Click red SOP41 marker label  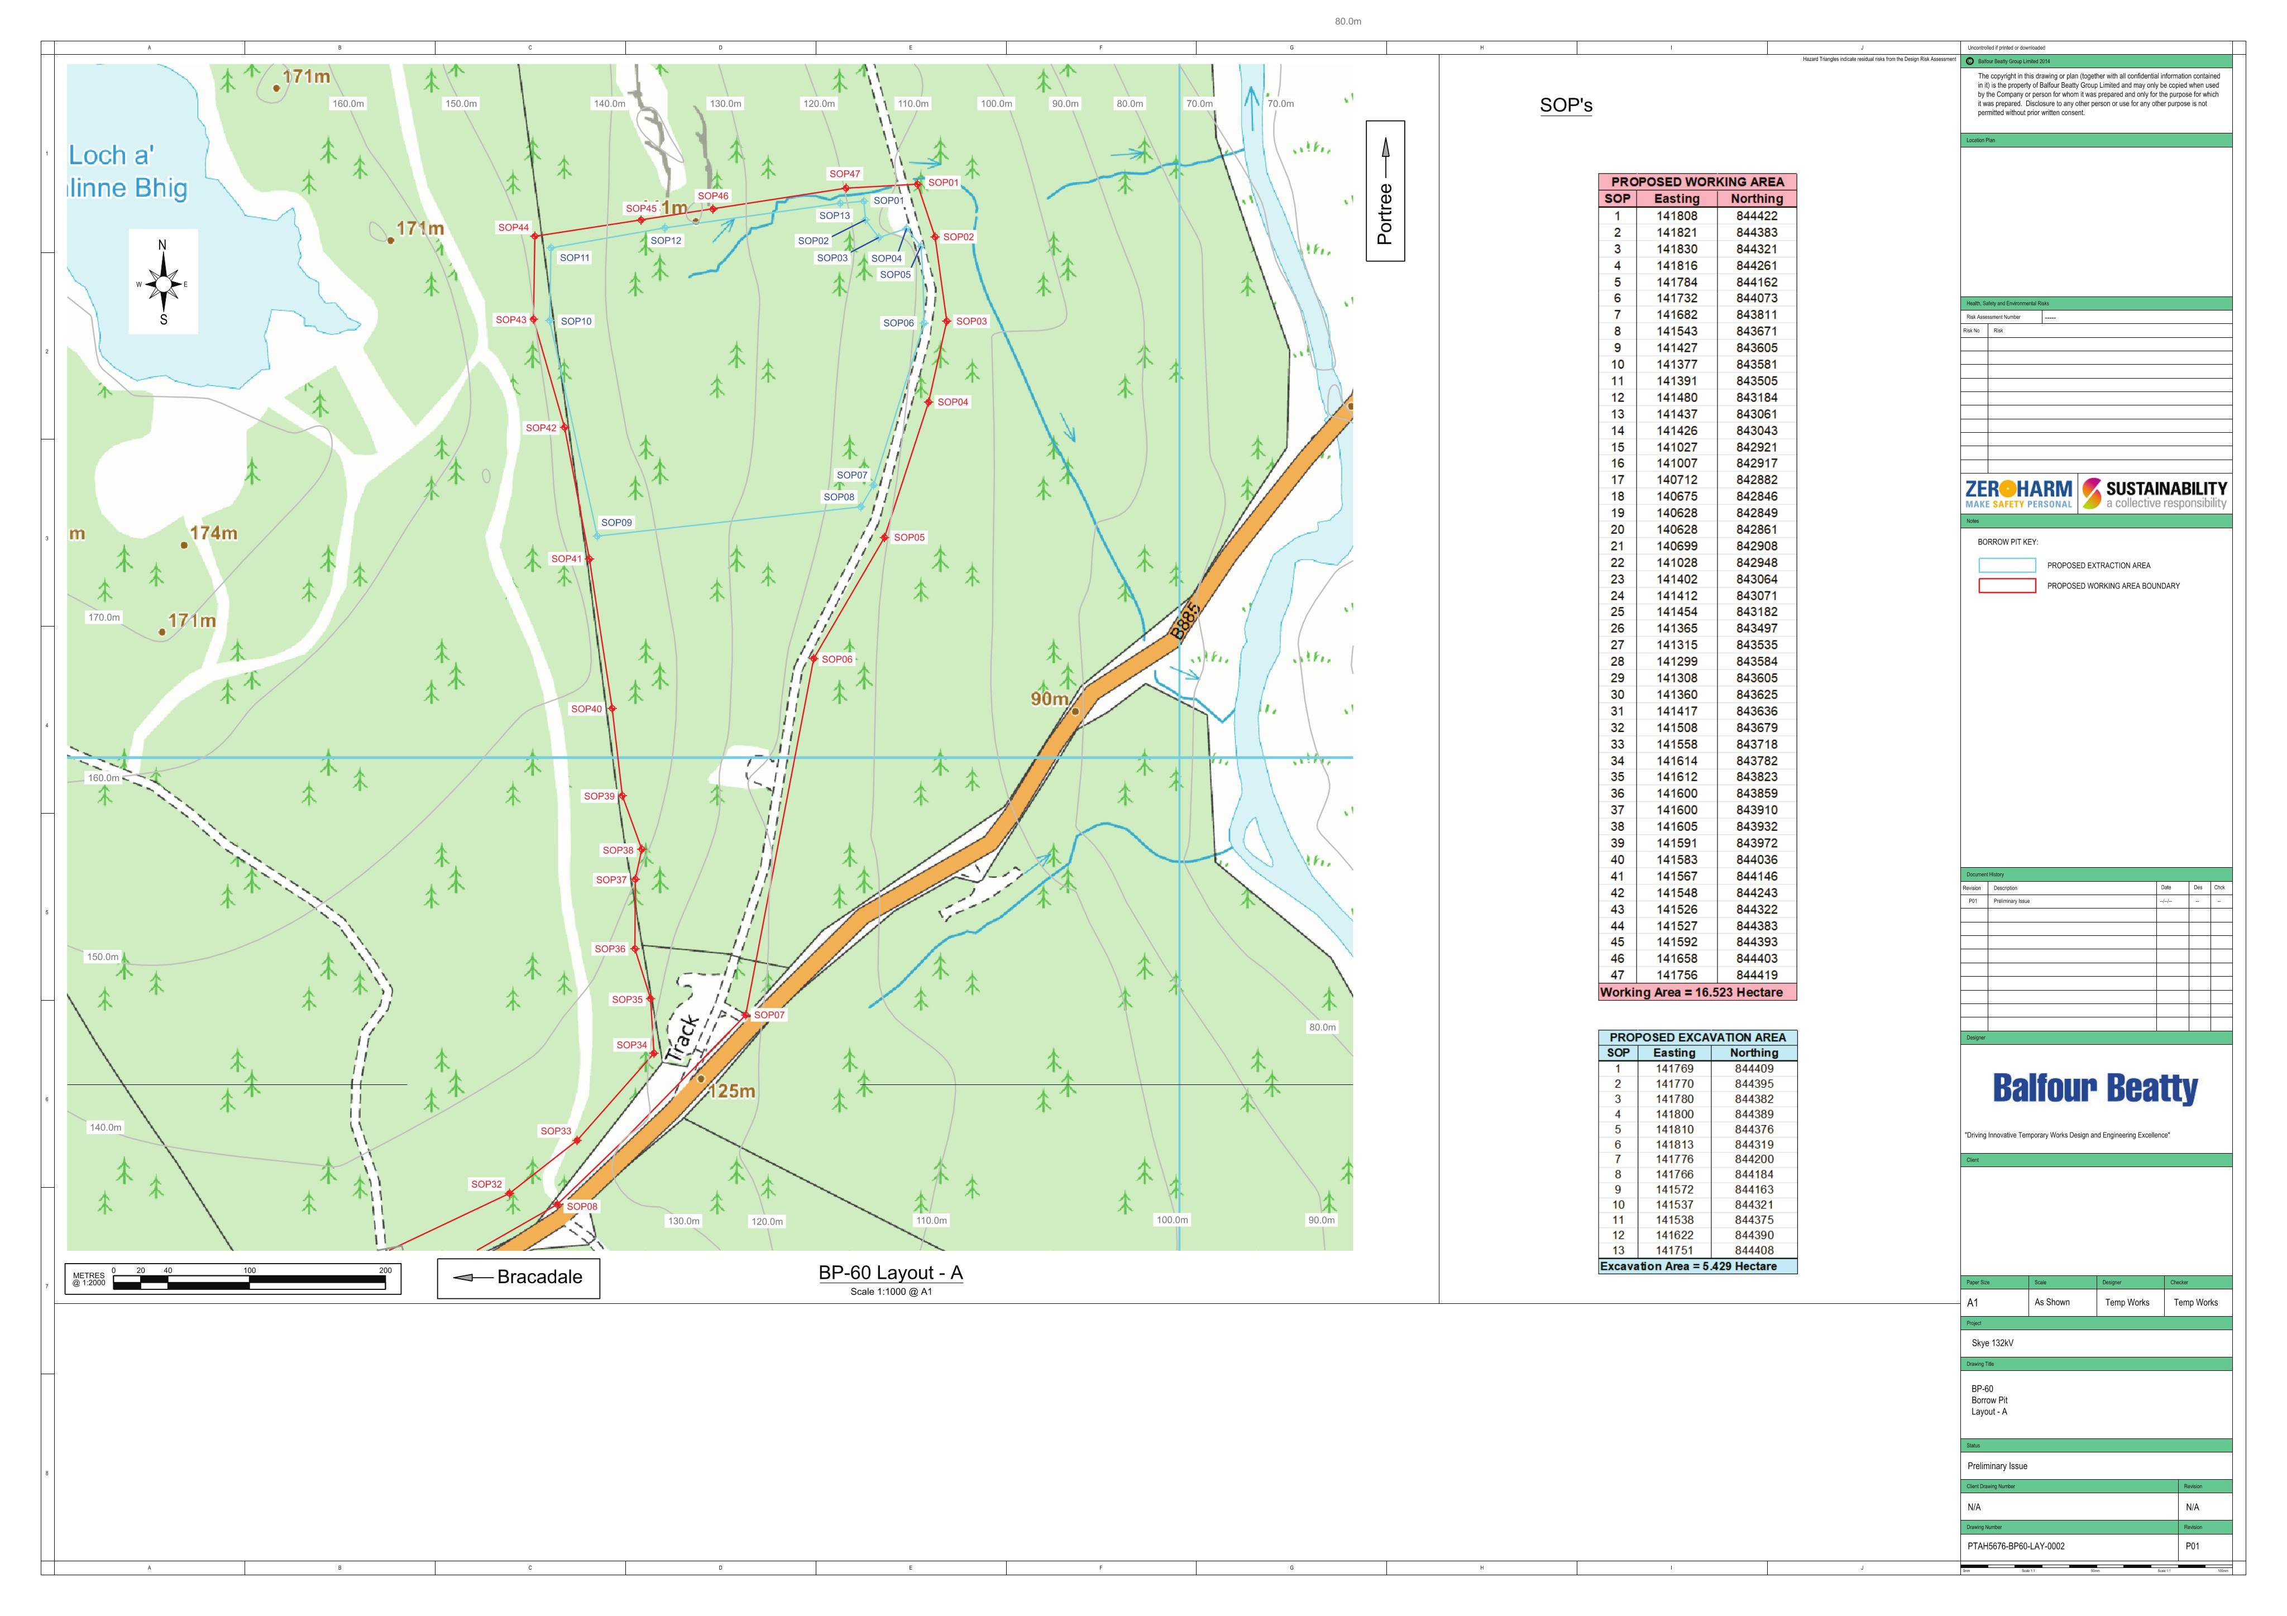566,559
